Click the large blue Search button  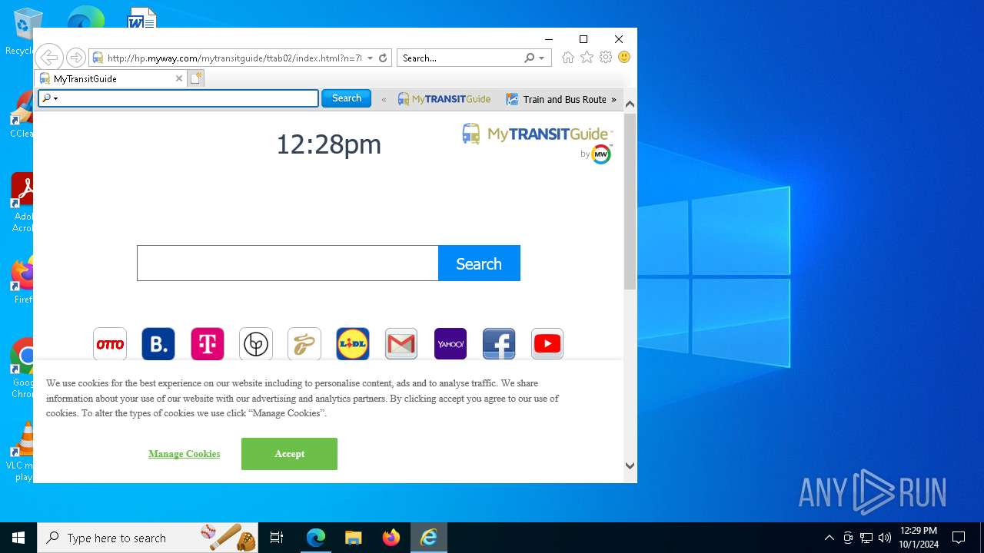(479, 263)
